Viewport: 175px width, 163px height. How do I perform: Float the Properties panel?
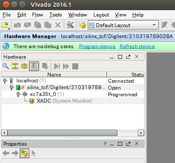coord(128,144)
